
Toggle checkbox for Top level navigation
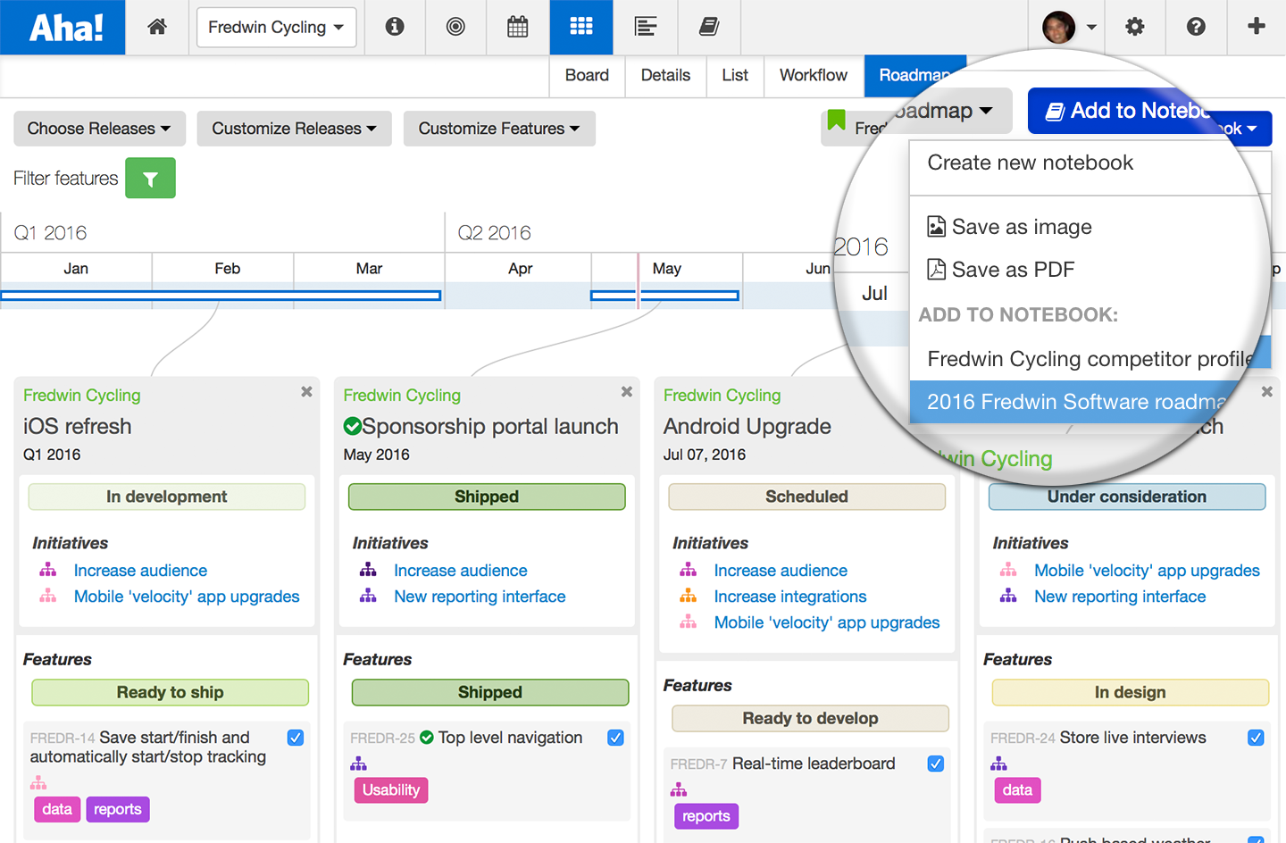point(615,738)
